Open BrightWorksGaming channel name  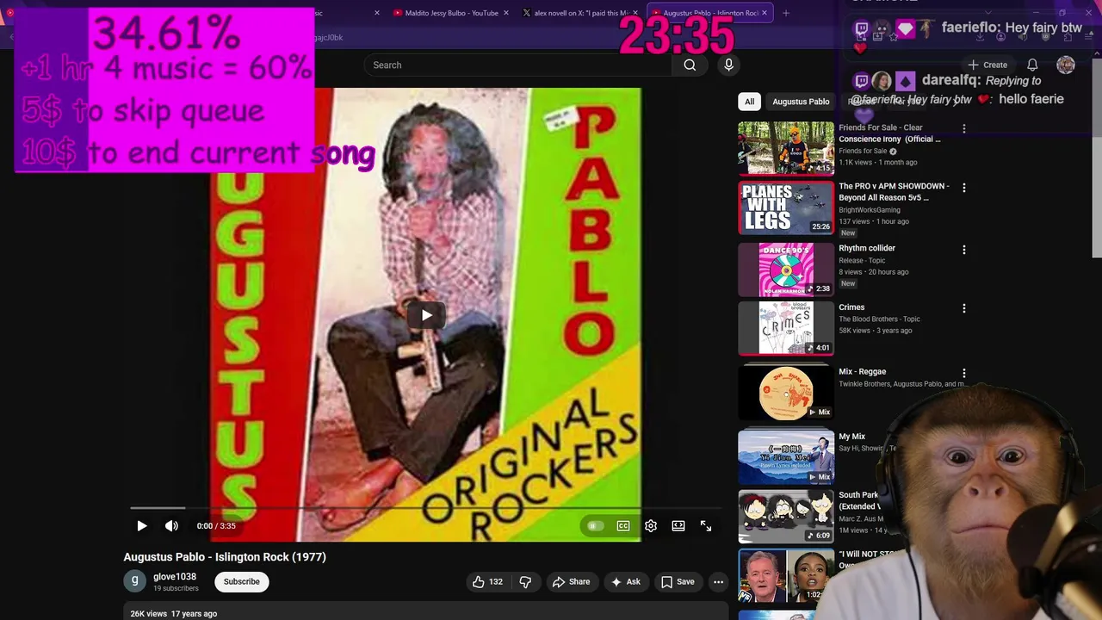coord(870,210)
